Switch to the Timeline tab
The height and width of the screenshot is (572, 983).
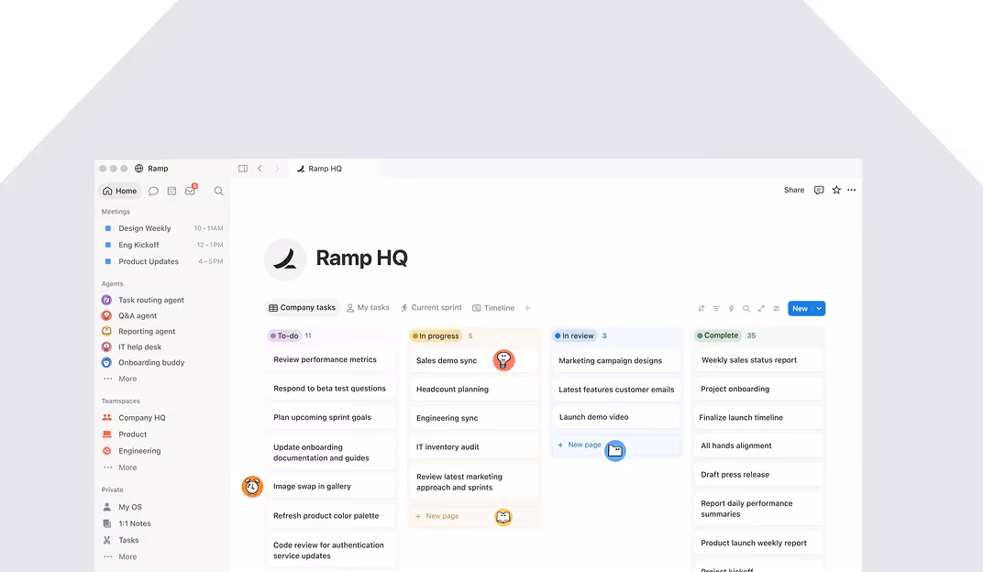tap(493, 308)
